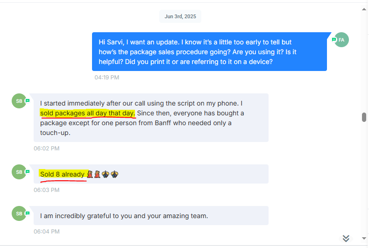This screenshot has width=369, height=248.
Task: Click the 04:19 PM timestamp
Action: (107, 77)
